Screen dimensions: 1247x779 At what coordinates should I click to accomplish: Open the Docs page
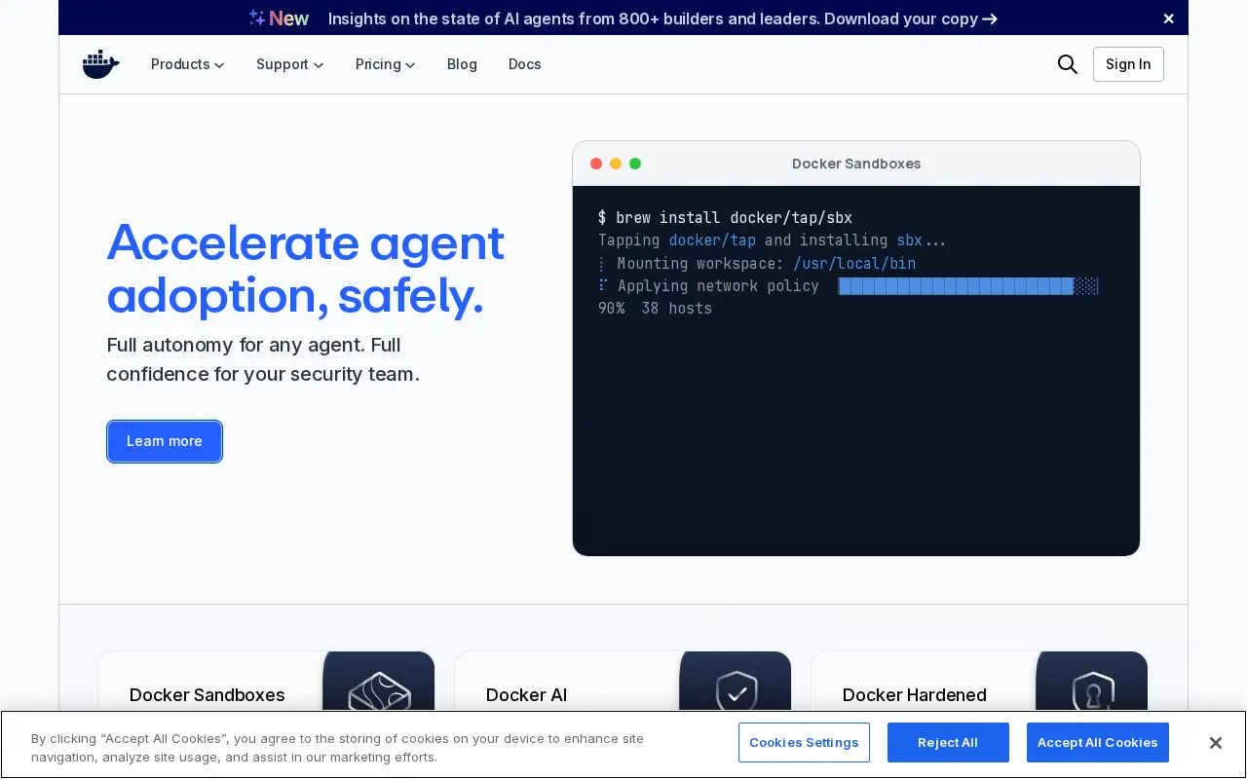(524, 64)
